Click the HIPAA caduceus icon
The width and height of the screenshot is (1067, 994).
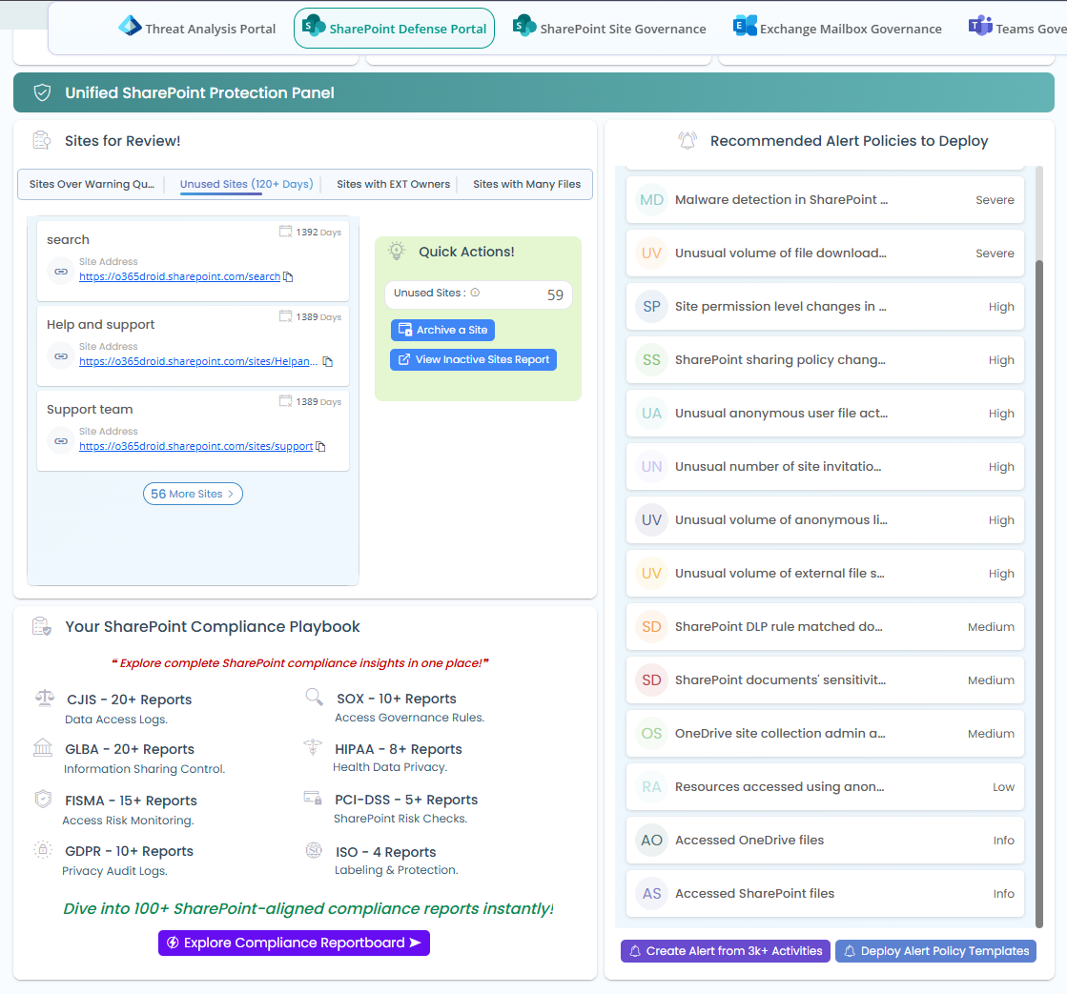[315, 748]
